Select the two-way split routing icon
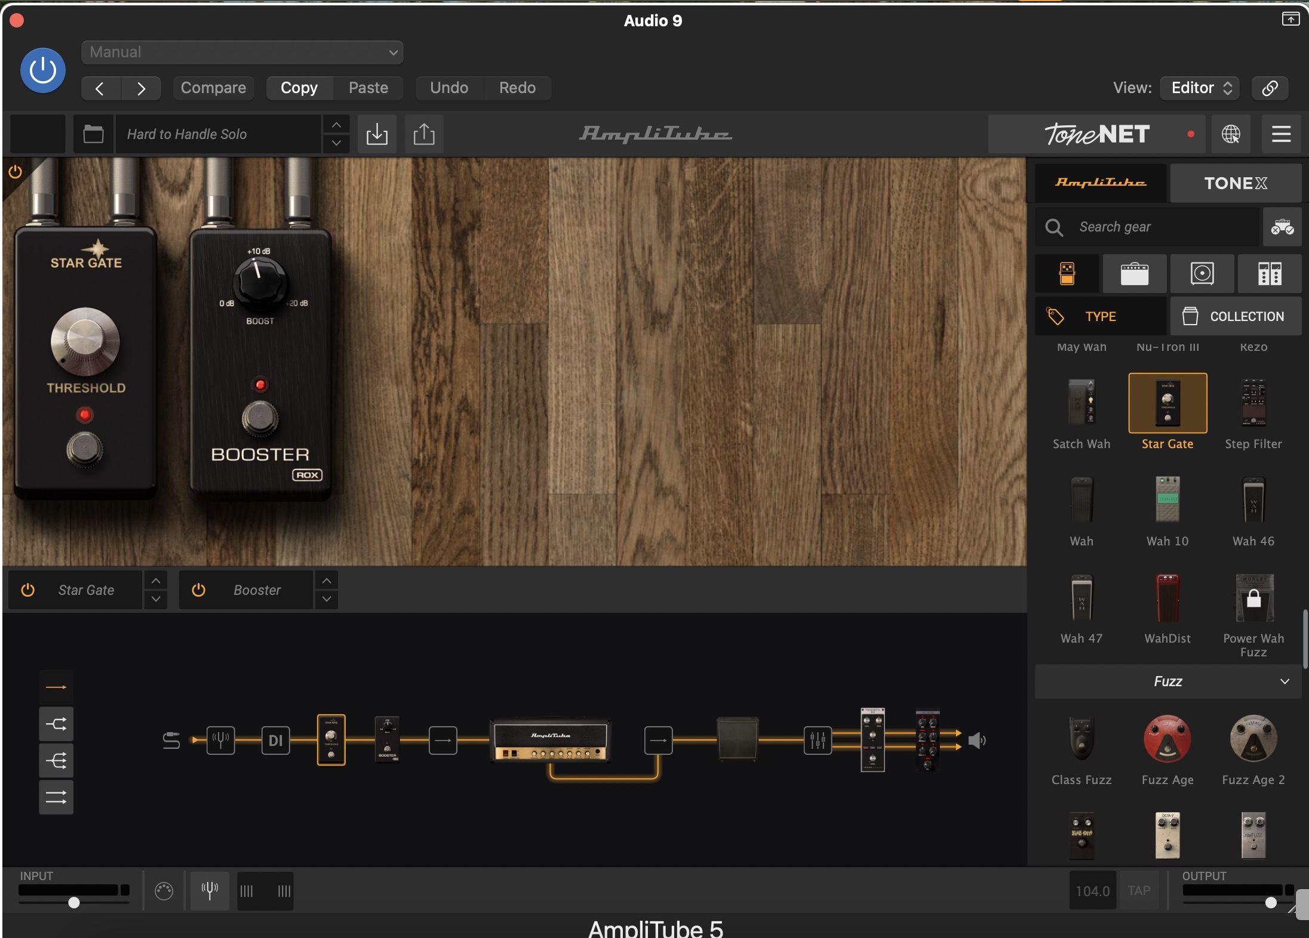Viewport: 1309px width, 938px height. tap(56, 724)
